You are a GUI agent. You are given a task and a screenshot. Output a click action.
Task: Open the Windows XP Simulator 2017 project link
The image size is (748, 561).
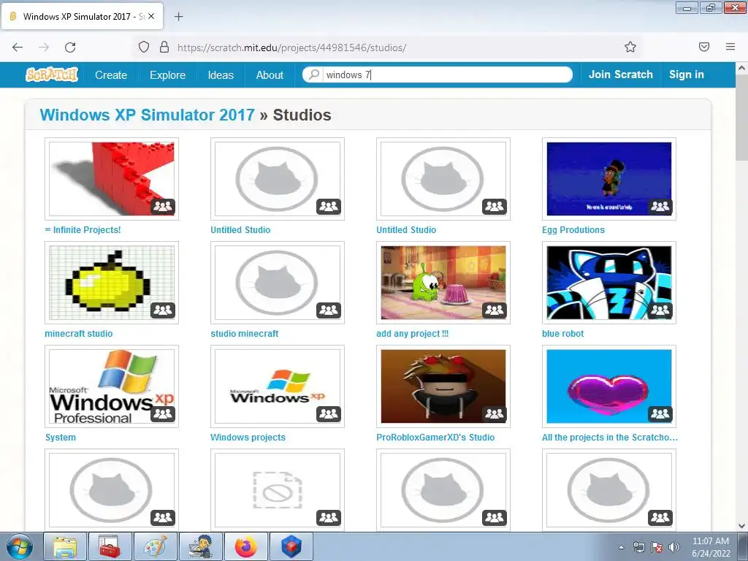(x=148, y=115)
